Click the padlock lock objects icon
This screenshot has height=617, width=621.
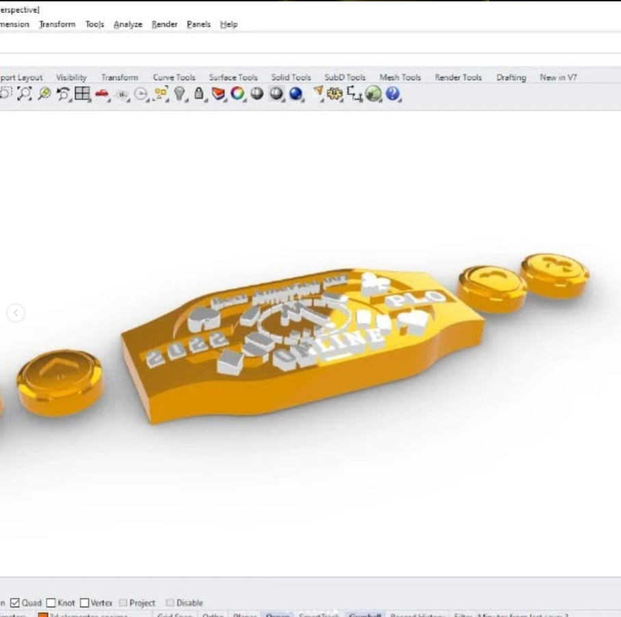pos(198,94)
